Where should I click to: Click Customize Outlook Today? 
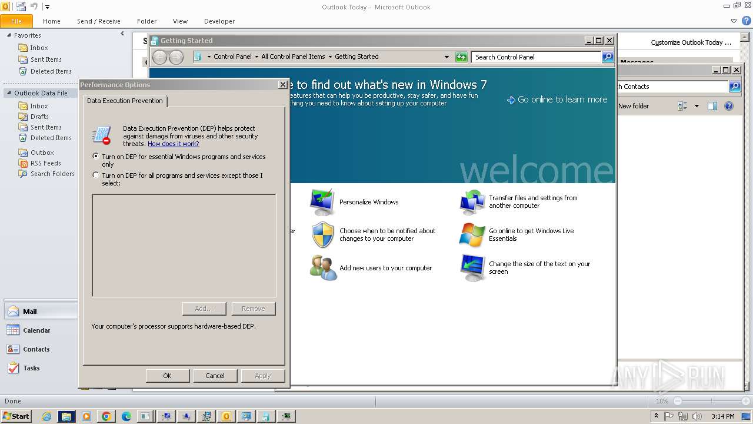coord(691,42)
